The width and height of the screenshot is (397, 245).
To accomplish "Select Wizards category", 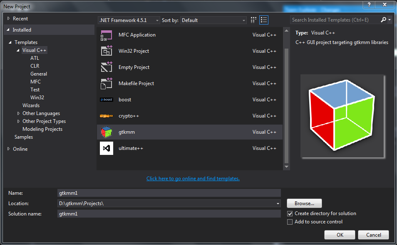I will [31, 105].
